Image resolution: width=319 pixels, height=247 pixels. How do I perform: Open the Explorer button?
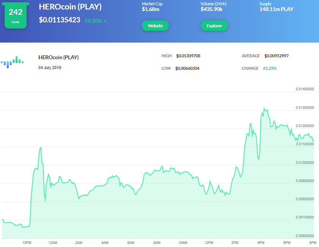pyautogui.click(x=214, y=26)
